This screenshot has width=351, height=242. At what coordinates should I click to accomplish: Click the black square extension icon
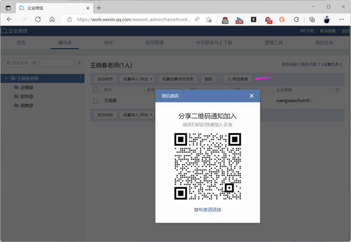click(254, 19)
